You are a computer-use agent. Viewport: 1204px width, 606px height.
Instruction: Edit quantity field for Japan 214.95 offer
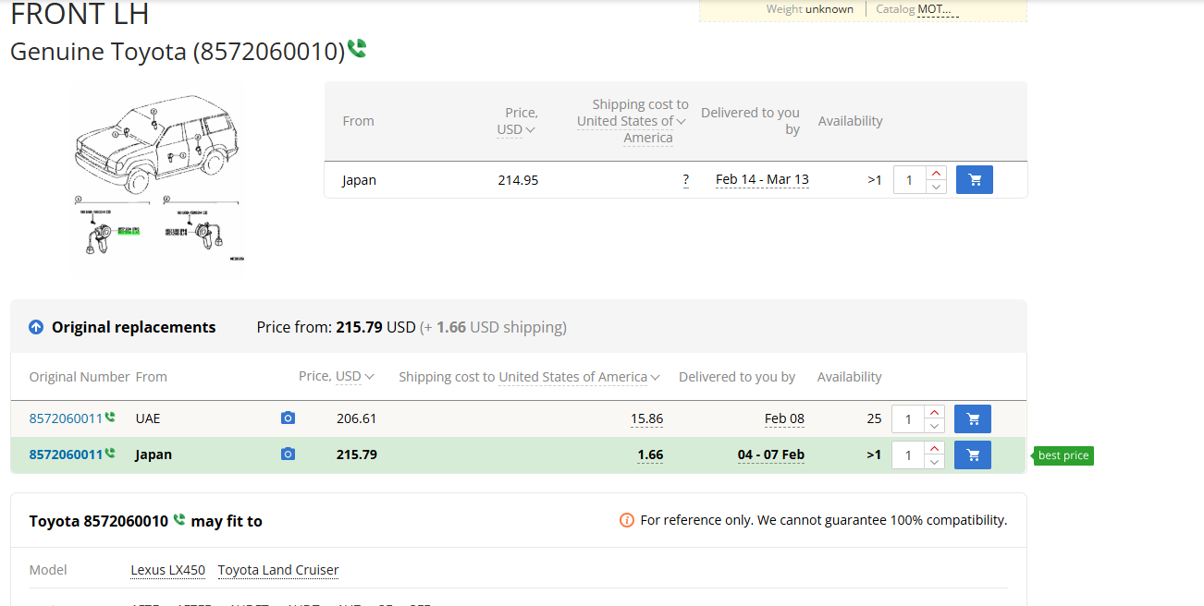click(910, 180)
